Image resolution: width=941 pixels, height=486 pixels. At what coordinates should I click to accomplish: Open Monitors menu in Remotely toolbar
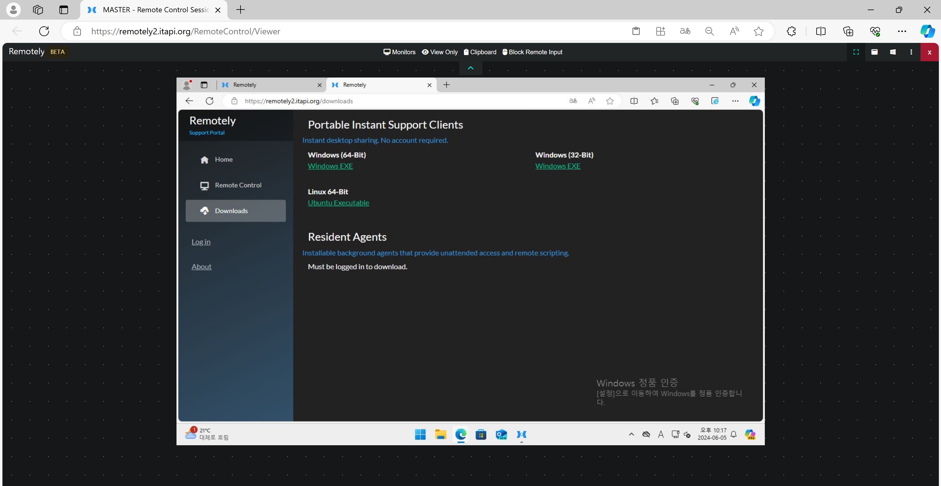pos(399,52)
